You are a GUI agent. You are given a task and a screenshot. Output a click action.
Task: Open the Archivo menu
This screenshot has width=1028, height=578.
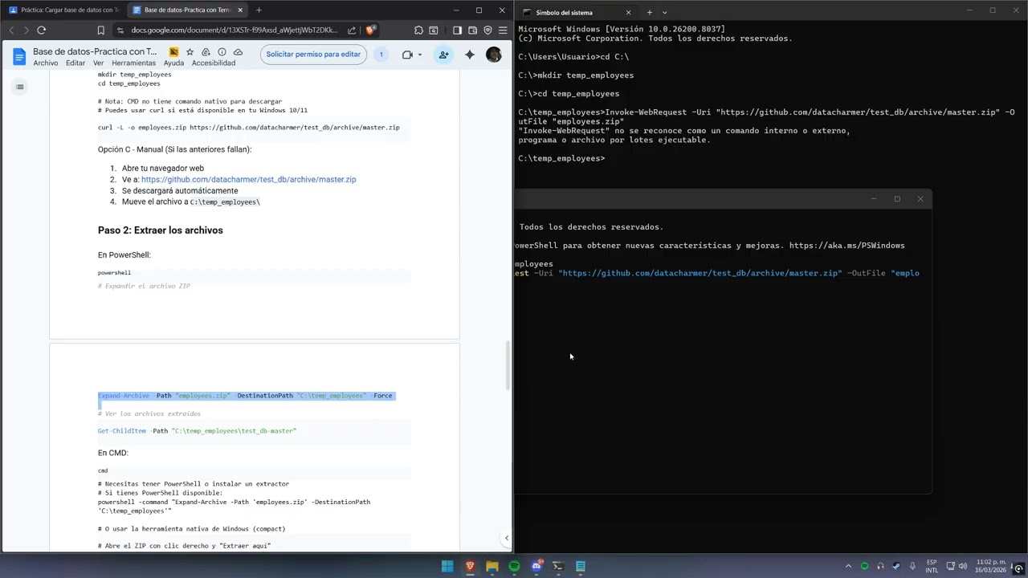tap(46, 63)
